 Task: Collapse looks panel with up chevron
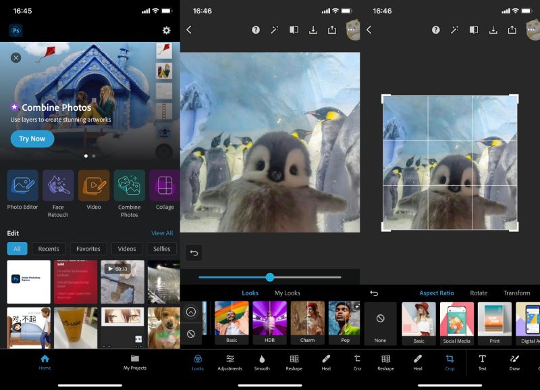(x=191, y=312)
